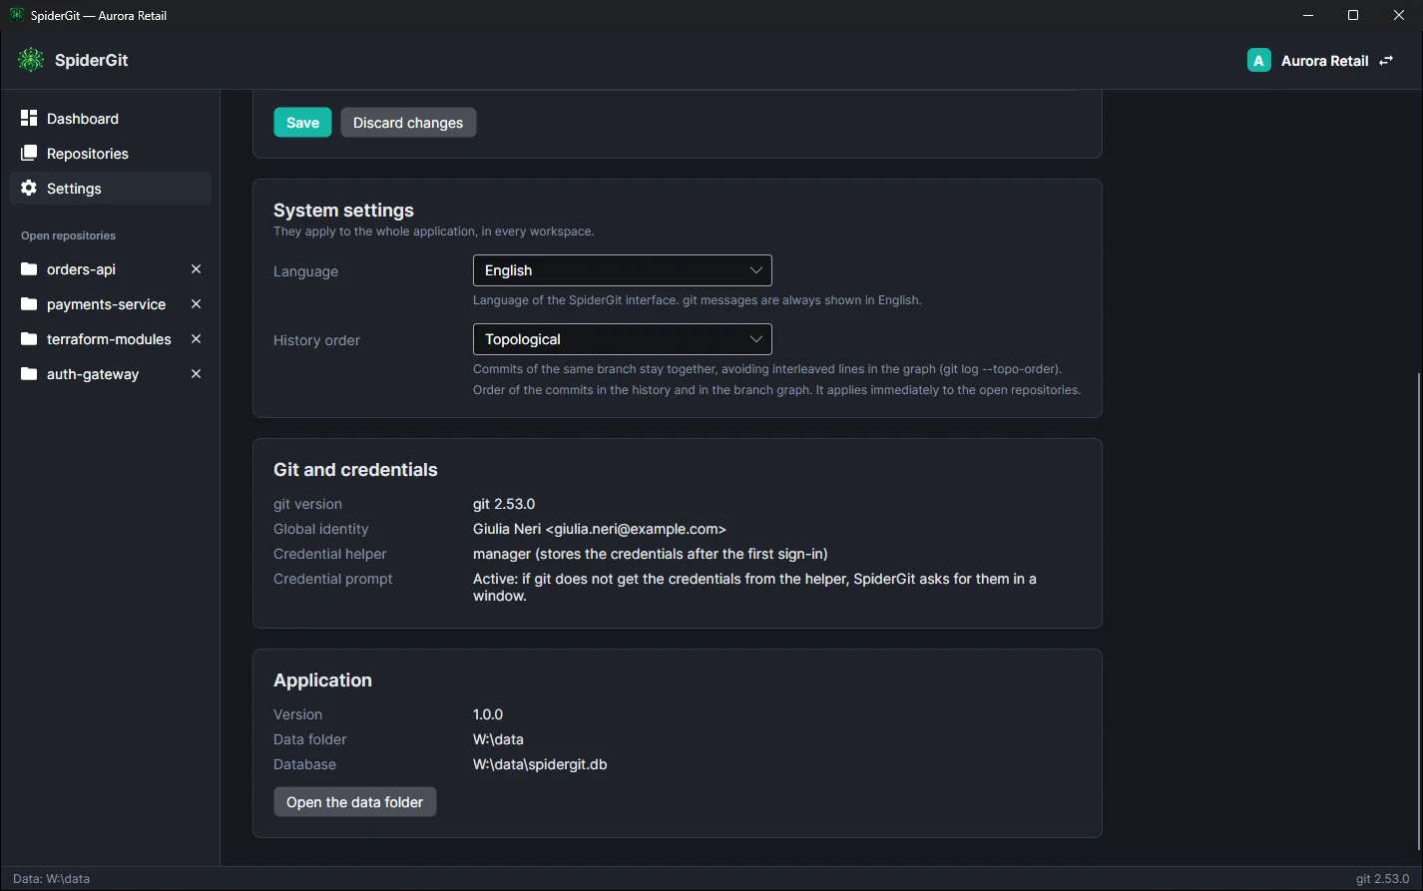Image resolution: width=1423 pixels, height=891 pixels.
Task: Click the Open repositories sidebar label
Action: [x=68, y=235]
